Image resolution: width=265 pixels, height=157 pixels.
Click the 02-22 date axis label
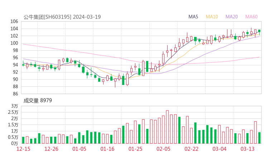click(191, 149)
